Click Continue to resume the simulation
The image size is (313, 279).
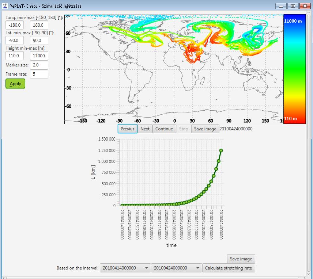coord(164,129)
